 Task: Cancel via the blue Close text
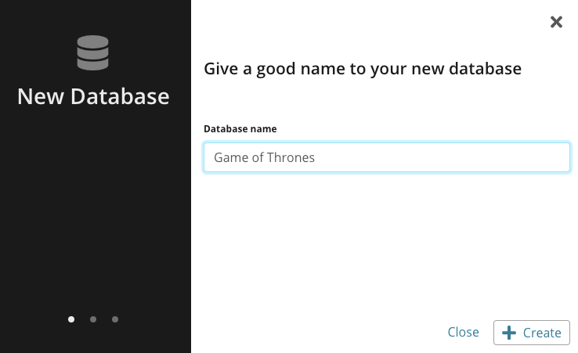coord(464,332)
